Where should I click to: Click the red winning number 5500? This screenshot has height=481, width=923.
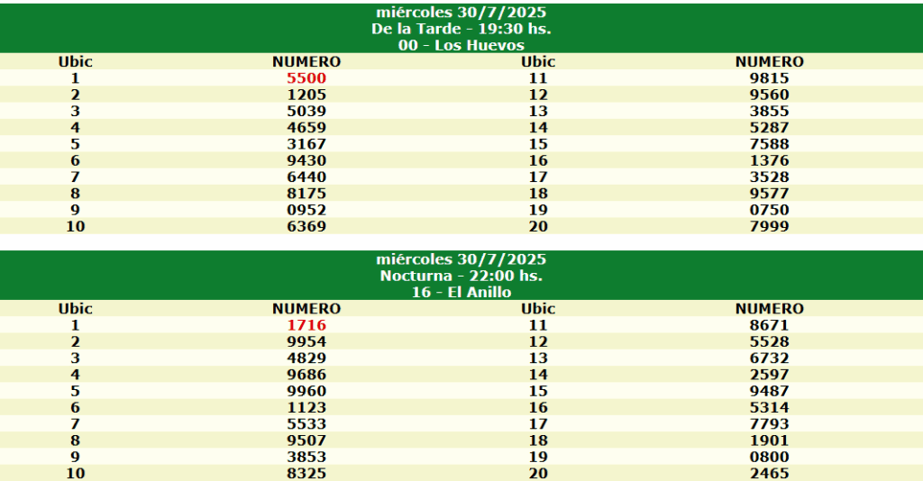click(306, 78)
